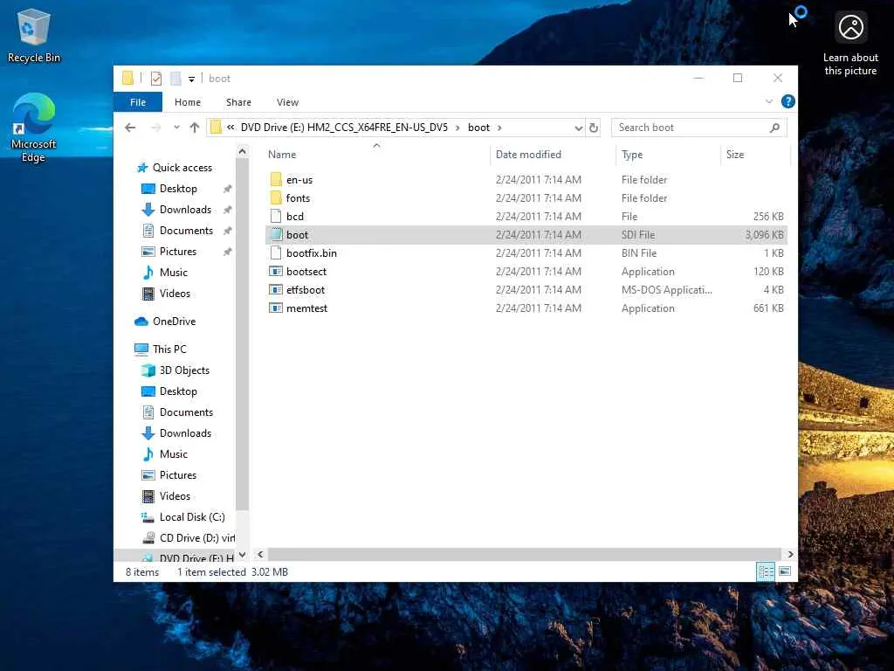Click the search magnifier icon
Image resolution: width=894 pixels, height=671 pixels.
774,128
